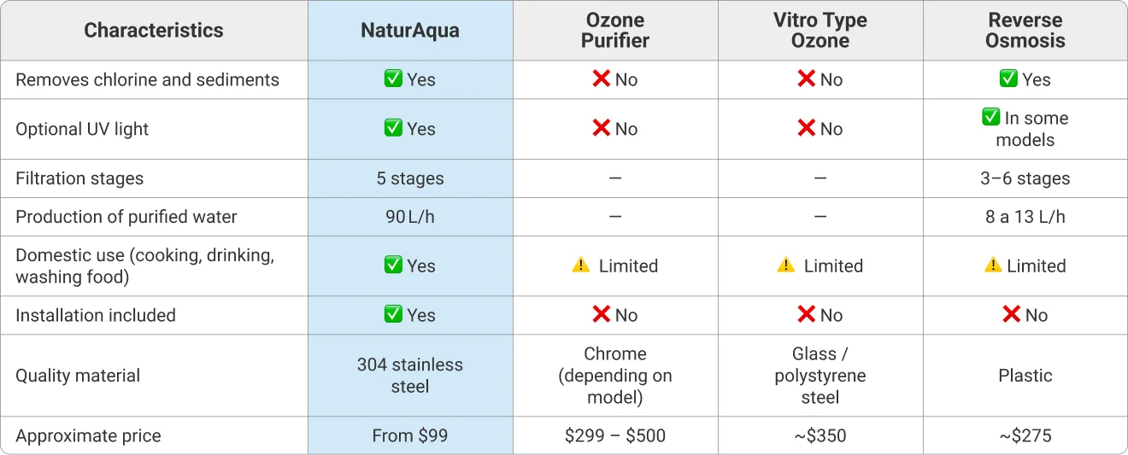Click the Ozone Purifier column header
The height and width of the screenshot is (455, 1128).
(x=615, y=31)
